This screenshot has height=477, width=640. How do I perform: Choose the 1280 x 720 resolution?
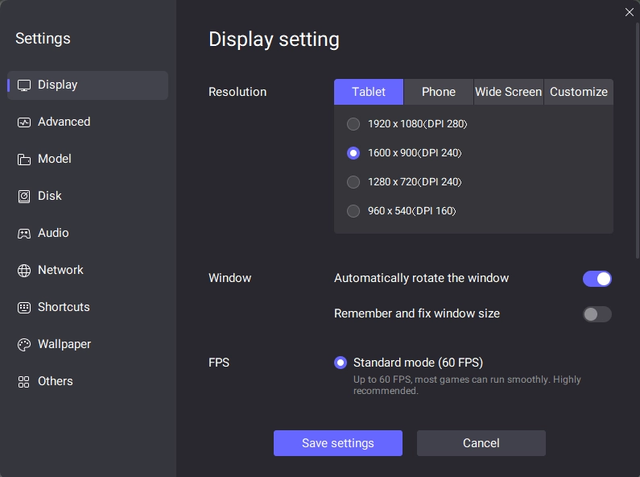click(353, 182)
